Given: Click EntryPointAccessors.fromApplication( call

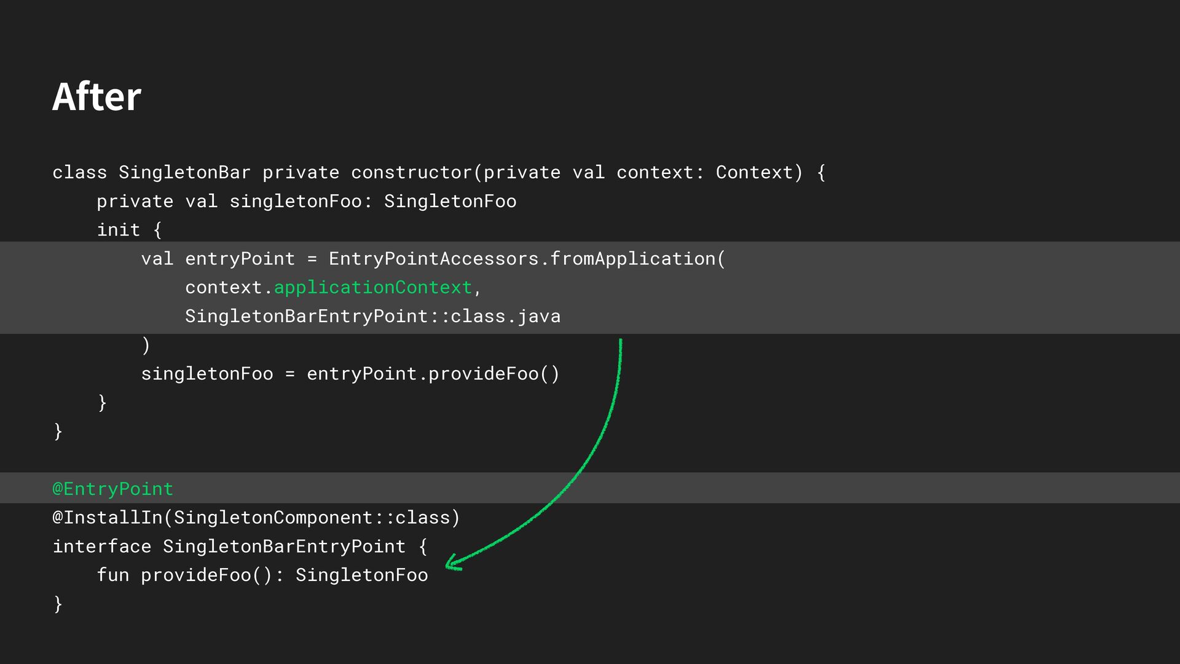Looking at the screenshot, I should tap(527, 259).
